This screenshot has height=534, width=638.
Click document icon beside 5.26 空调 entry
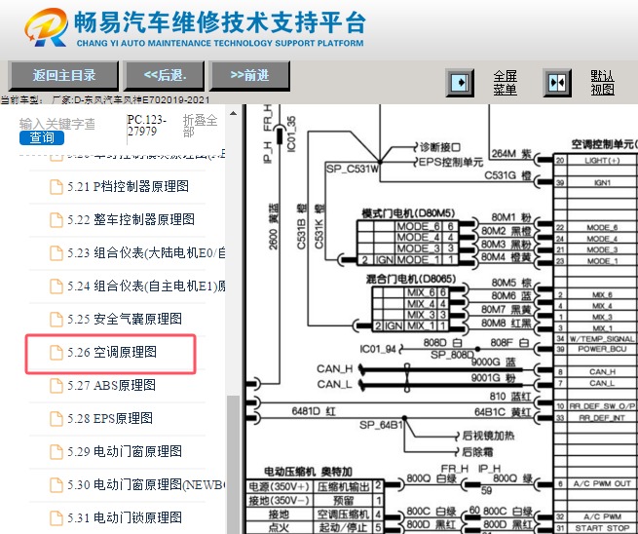click(56, 353)
